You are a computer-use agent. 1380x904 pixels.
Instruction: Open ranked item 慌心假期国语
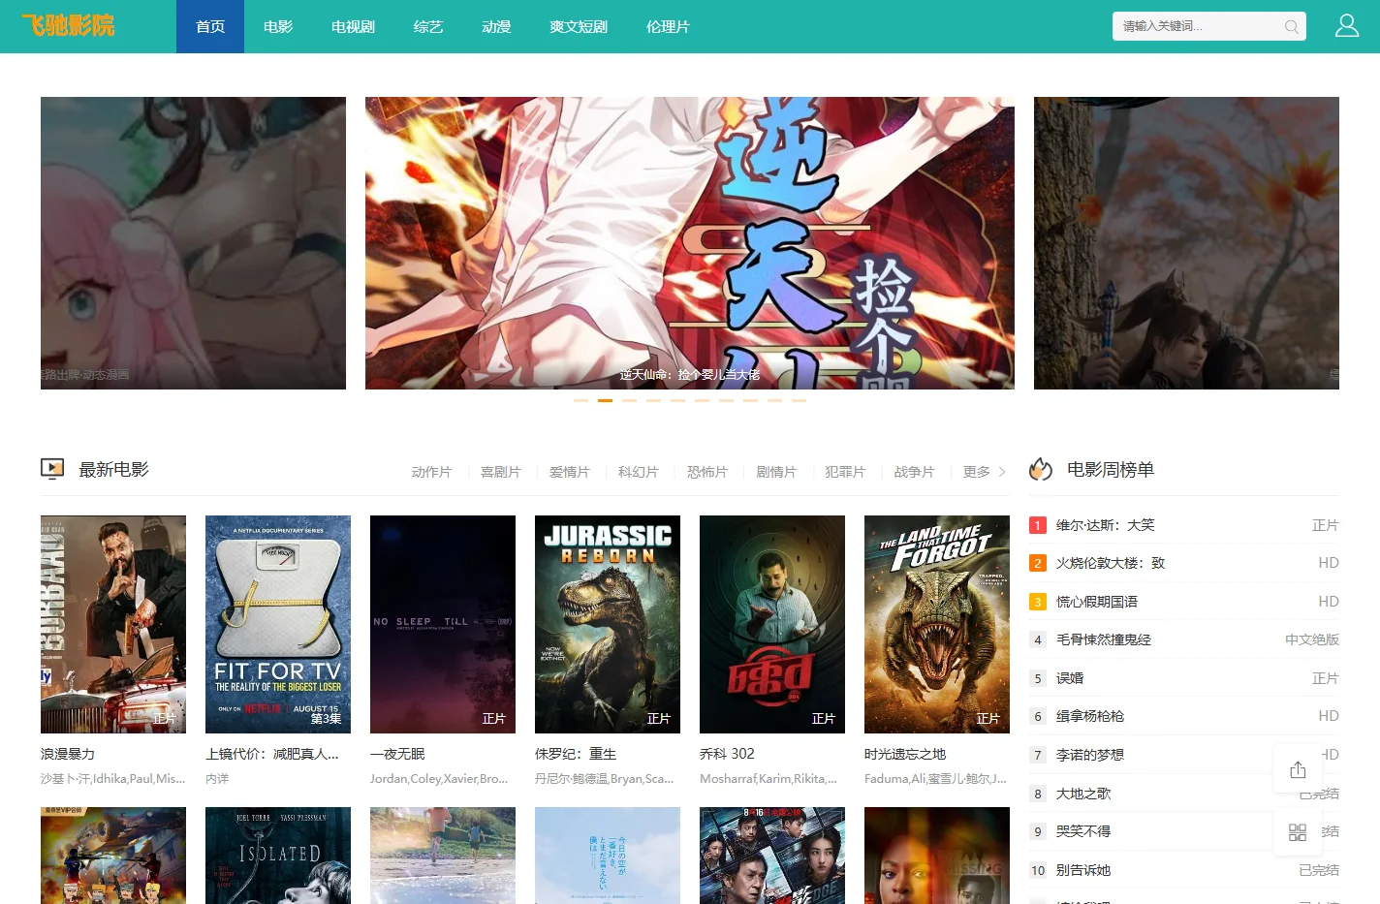(x=1097, y=602)
